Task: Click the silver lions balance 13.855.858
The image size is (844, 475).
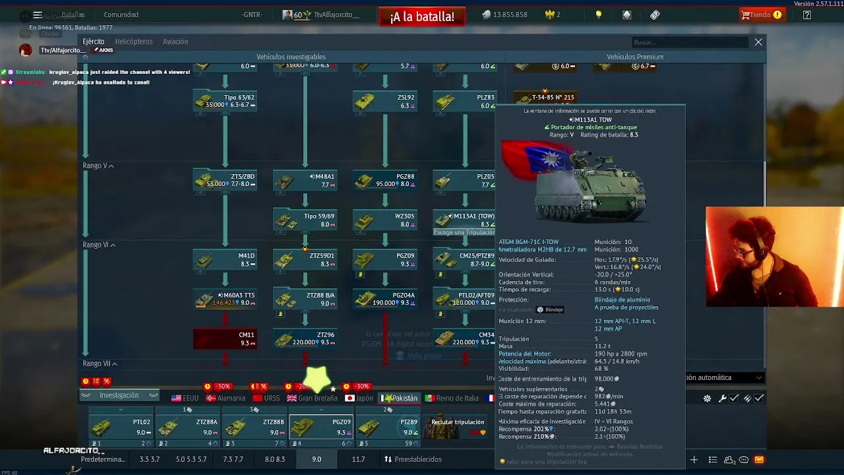Action: (x=504, y=15)
